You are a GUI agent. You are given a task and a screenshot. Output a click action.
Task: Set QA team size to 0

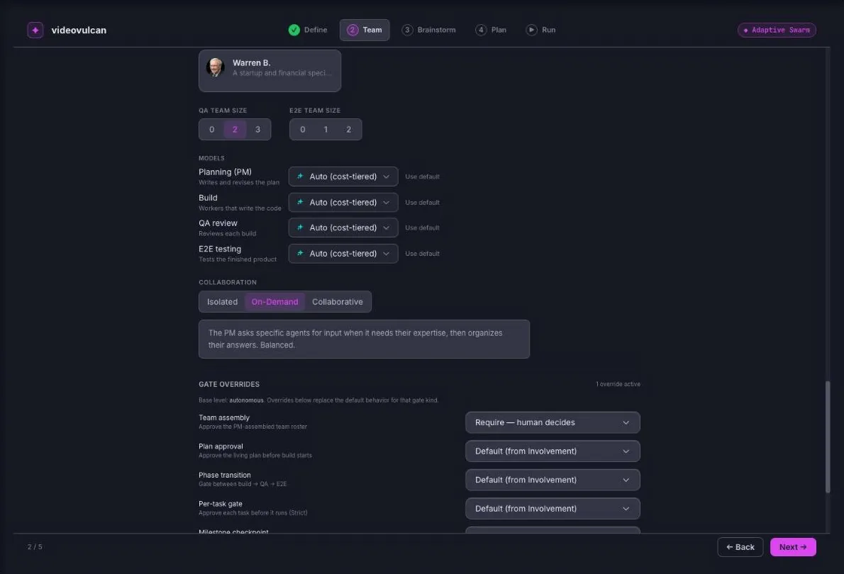[x=211, y=130]
